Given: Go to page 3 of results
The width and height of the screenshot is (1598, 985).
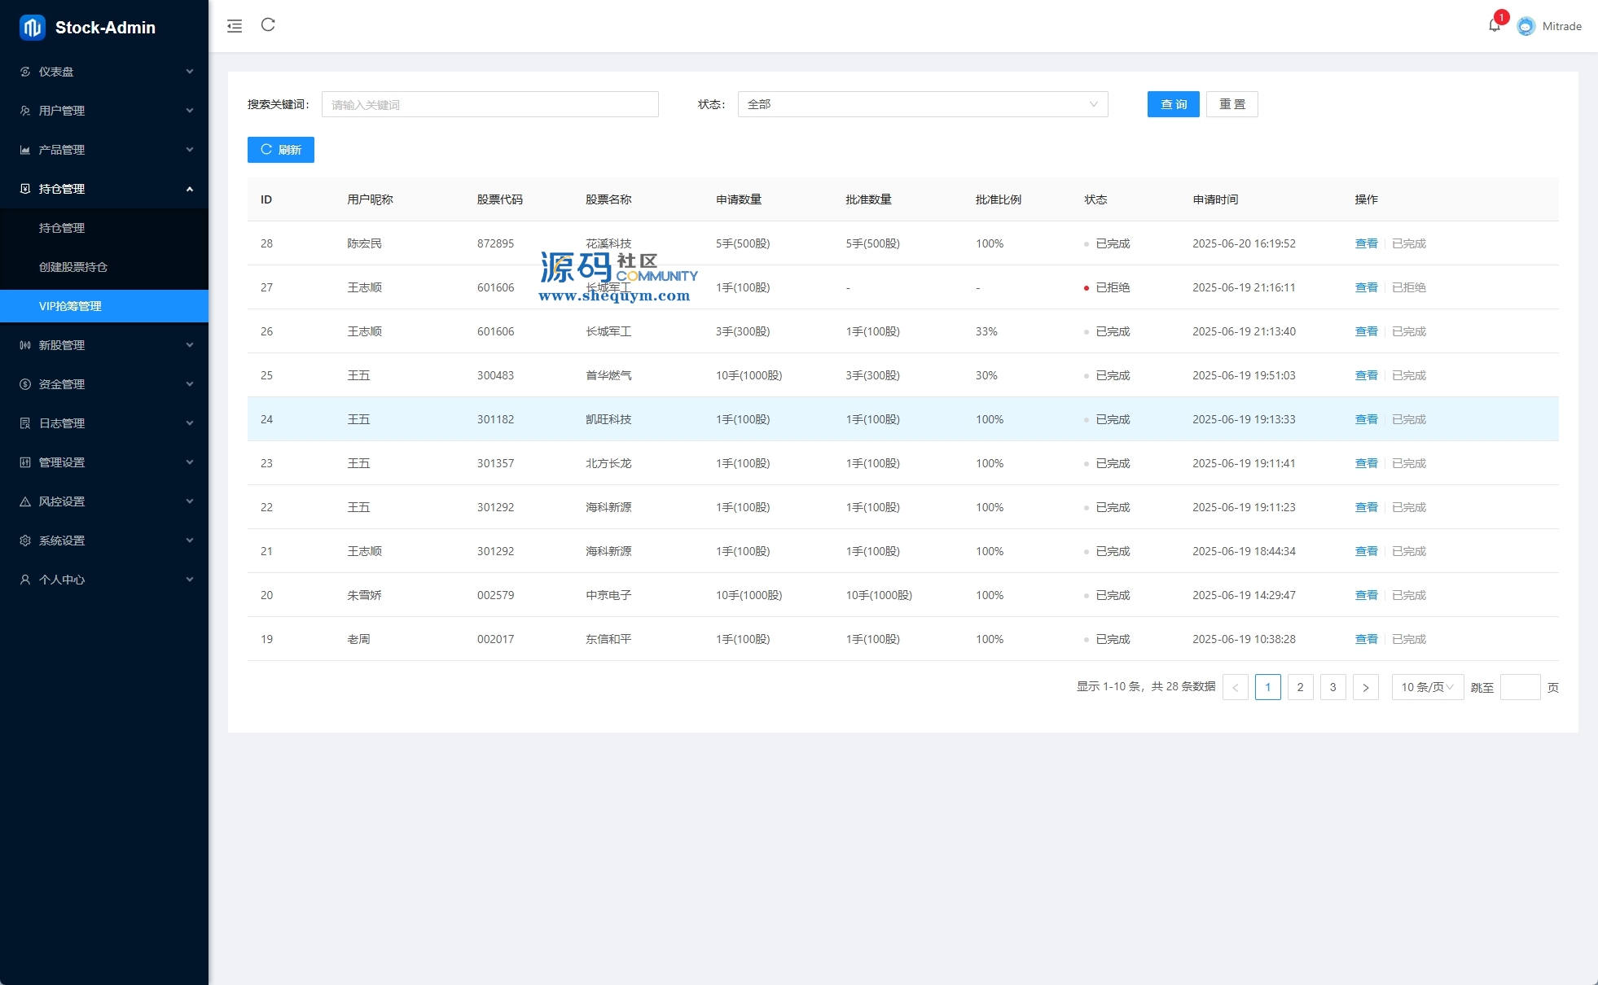Looking at the screenshot, I should [x=1332, y=687].
